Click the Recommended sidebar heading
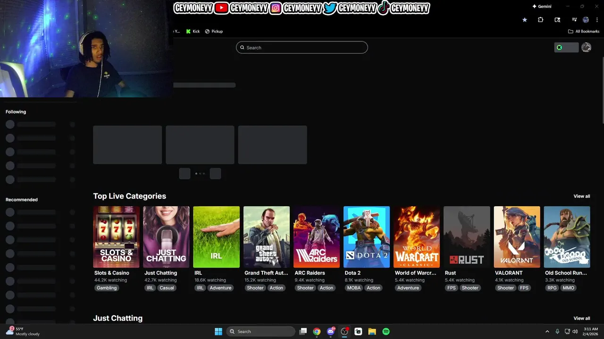Viewport: 604px width, 339px height. point(22,200)
